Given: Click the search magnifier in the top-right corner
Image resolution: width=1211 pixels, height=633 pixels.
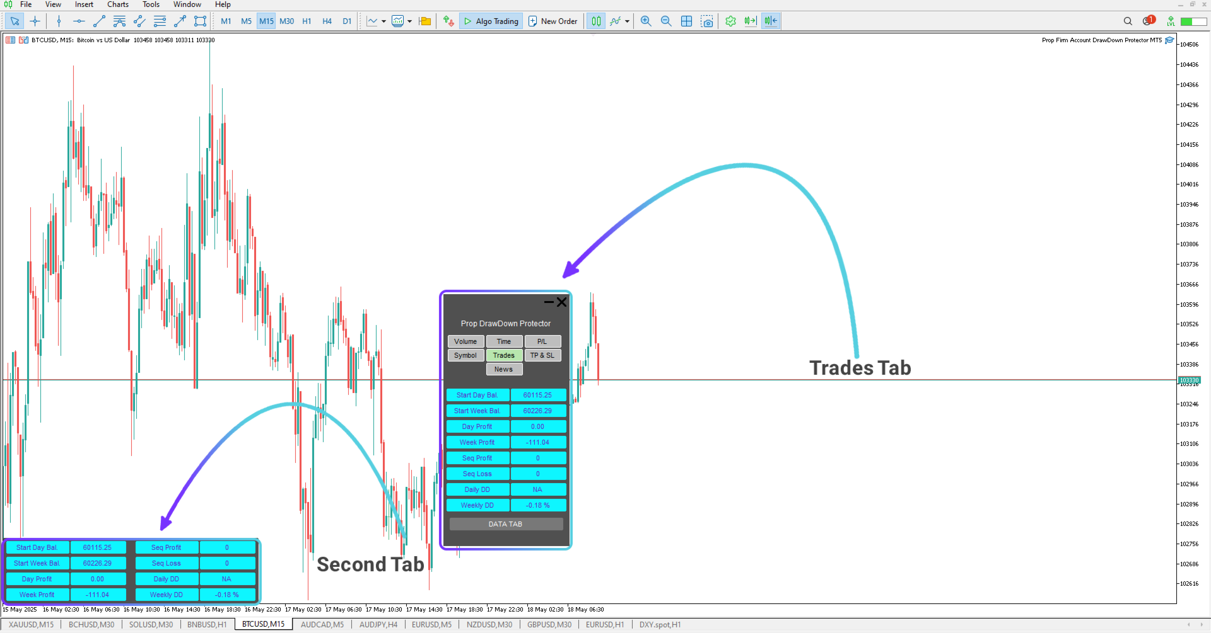Looking at the screenshot, I should [x=1128, y=21].
